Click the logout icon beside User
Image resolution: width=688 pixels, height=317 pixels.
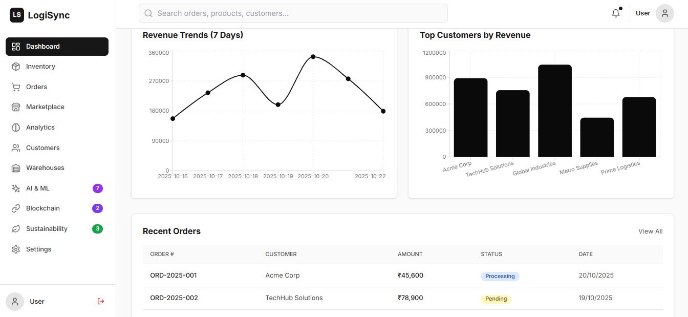tap(101, 301)
